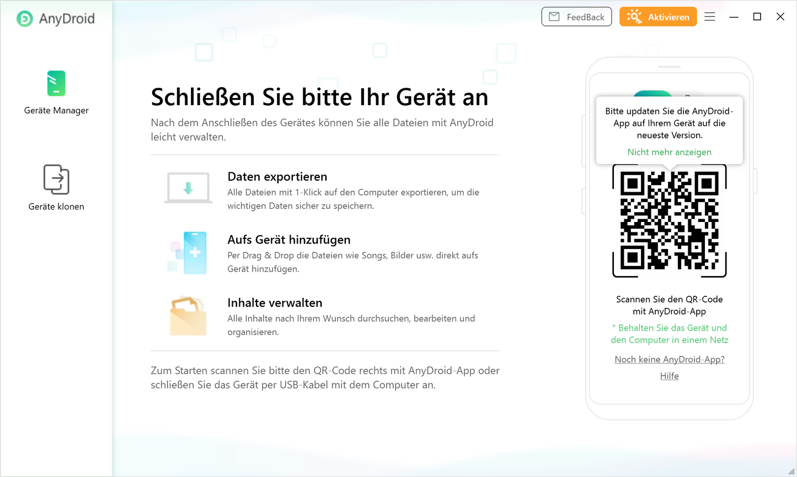This screenshot has height=477, width=797.
Task: Click the sun icon on Aktivieren button
Action: click(634, 17)
